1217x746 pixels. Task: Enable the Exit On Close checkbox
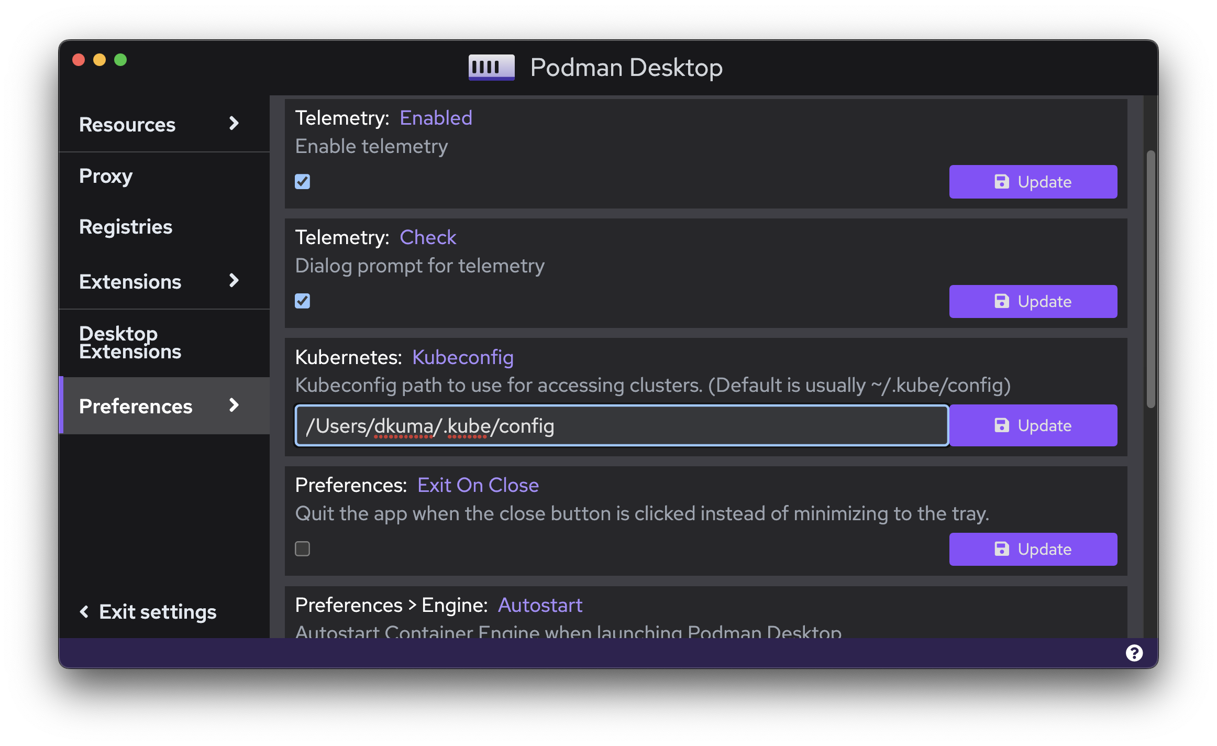click(302, 548)
